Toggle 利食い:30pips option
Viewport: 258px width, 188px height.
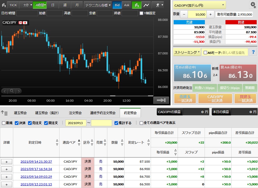point(205,88)
